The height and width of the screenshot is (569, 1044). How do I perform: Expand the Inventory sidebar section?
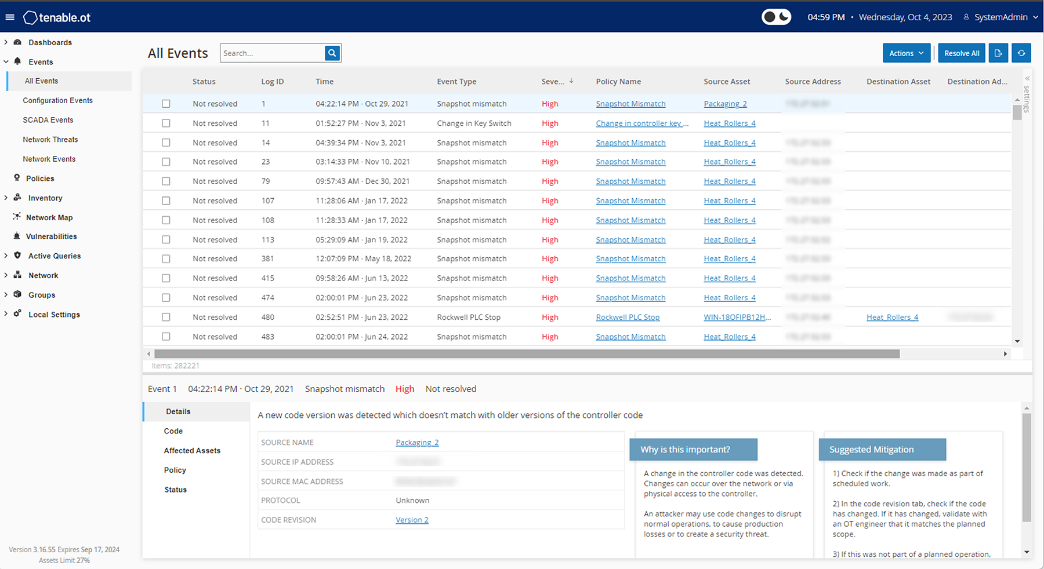pyautogui.click(x=45, y=198)
